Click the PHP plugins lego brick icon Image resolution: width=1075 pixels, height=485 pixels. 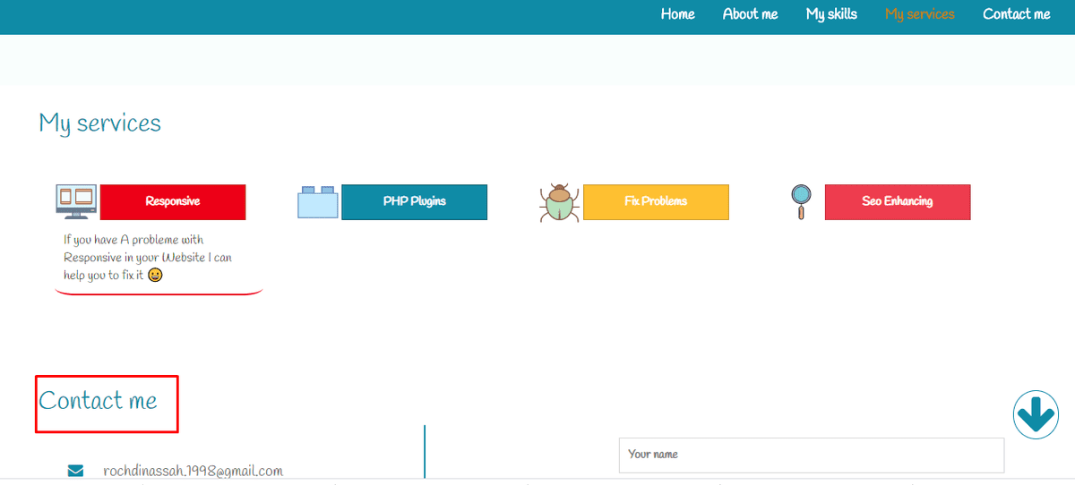point(318,202)
